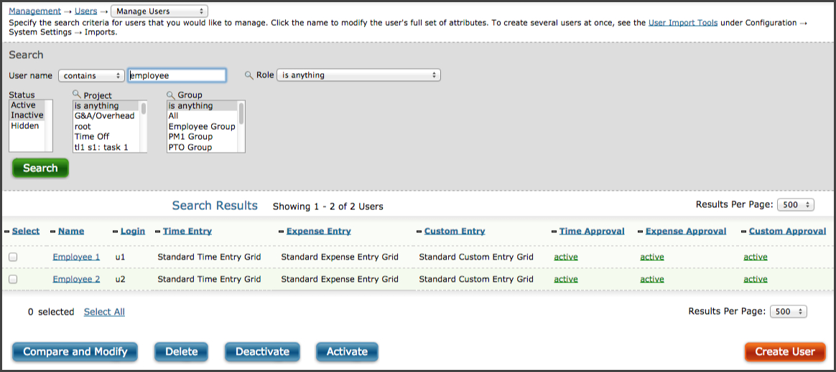This screenshot has height=372, width=836.
Task: Click the minus icon before Name column
Action: [x=52, y=232]
